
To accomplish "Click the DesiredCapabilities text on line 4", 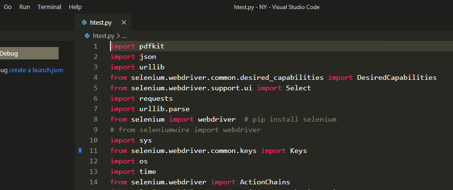I will point(397,78).
